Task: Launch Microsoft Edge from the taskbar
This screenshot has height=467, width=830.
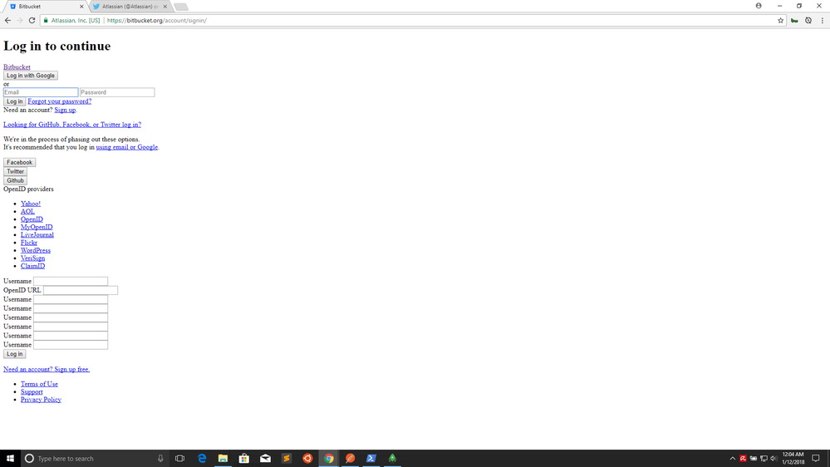Action: [202, 458]
